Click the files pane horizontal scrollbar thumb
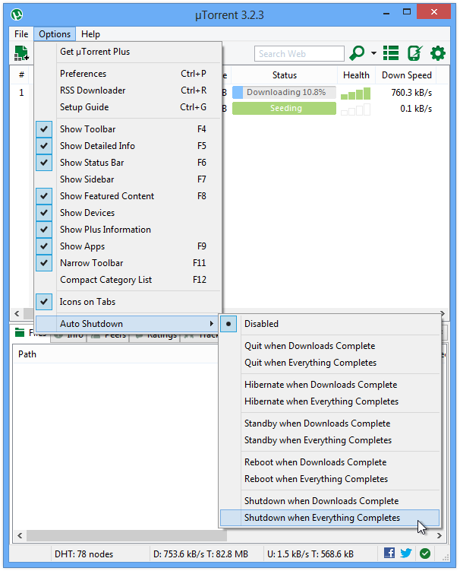 pos(127,536)
